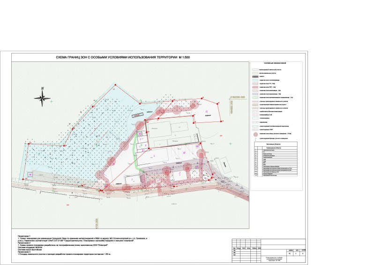Click the large red circle legend symbol
The width and height of the screenshot is (375, 265).
tap(255, 134)
